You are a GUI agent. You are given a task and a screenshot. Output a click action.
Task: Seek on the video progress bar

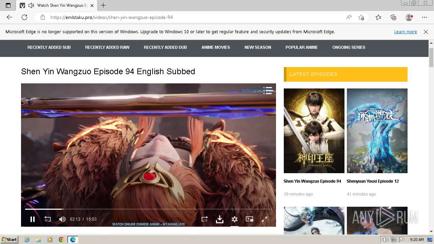pos(149,209)
